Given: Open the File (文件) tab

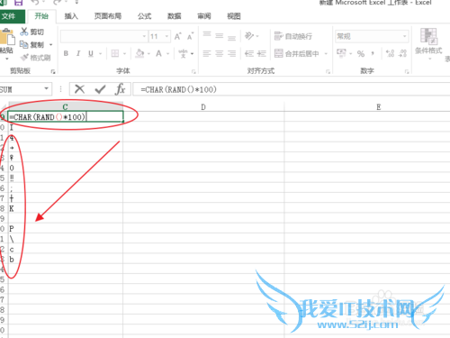Looking at the screenshot, I should pyautogui.click(x=12, y=16).
